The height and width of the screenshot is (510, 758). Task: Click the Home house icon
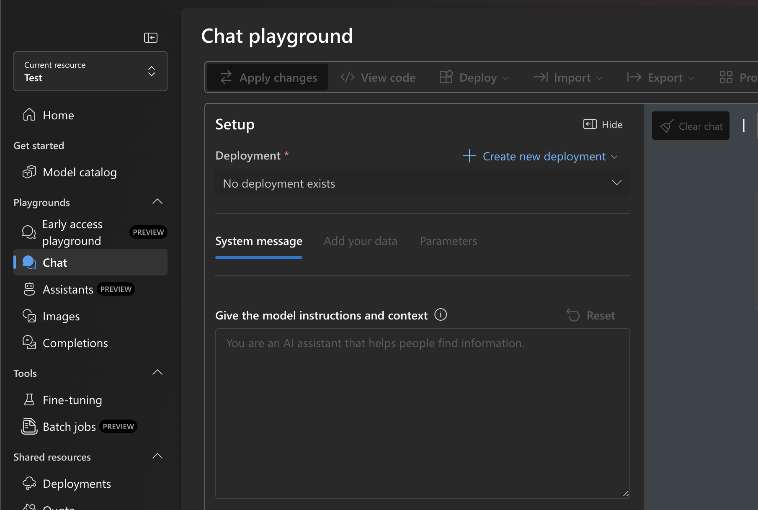pyautogui.click(x=29, y=115)
